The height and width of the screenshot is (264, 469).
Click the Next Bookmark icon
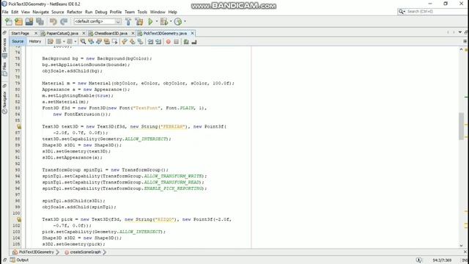pos(132,42)
